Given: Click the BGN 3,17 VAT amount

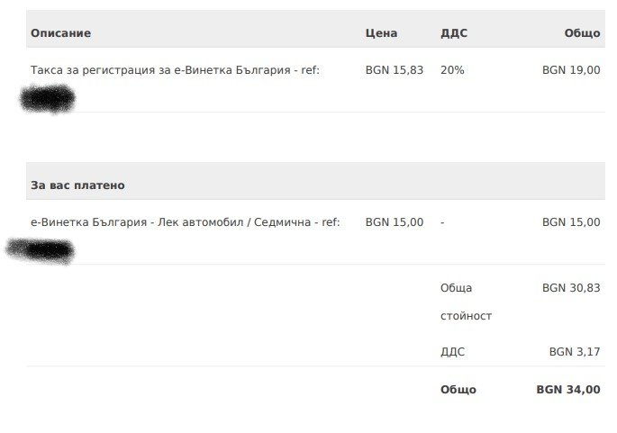Looking at the screenshot, I should click(575, 351).
